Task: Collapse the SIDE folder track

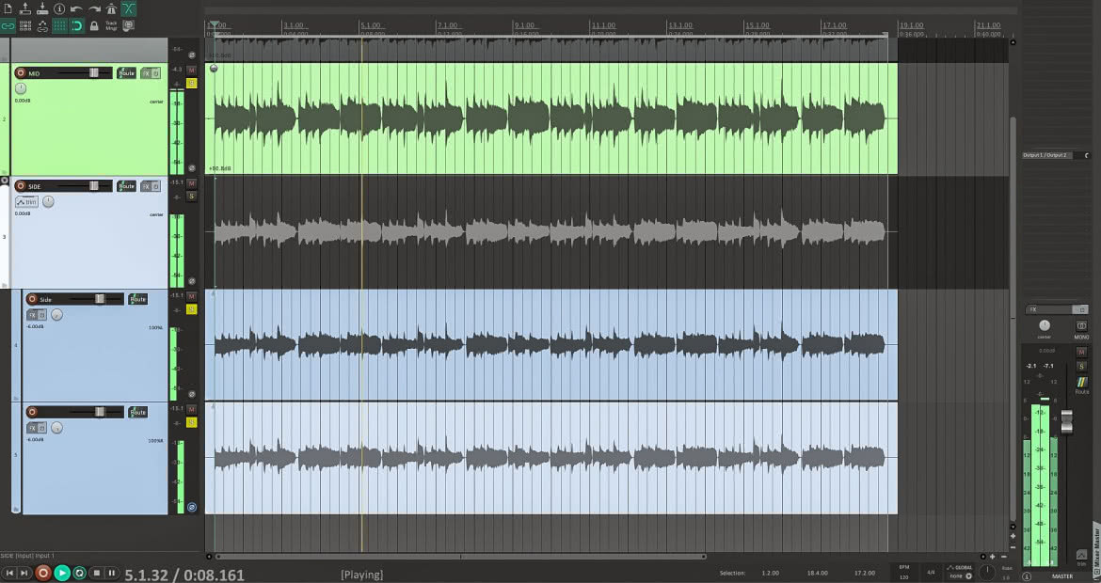Action: (x=4, y=181)
